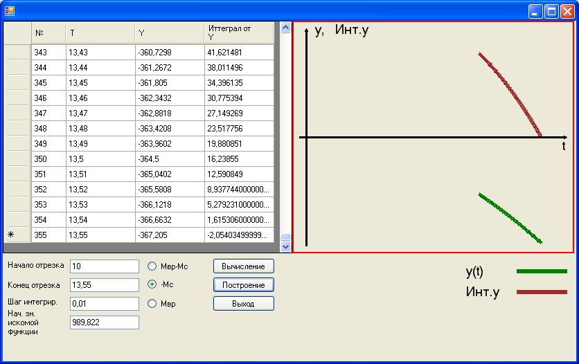Select T cell with value 13,52
The width and height of the screenshot is (579, 364).
[100, 189]
